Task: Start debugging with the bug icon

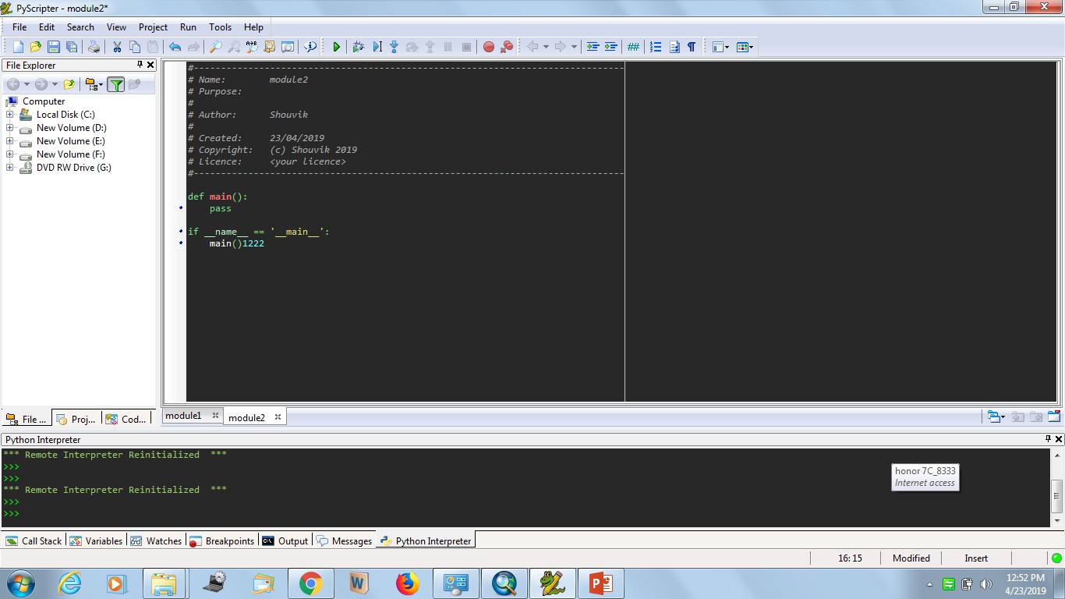Action: pos(358,47)
